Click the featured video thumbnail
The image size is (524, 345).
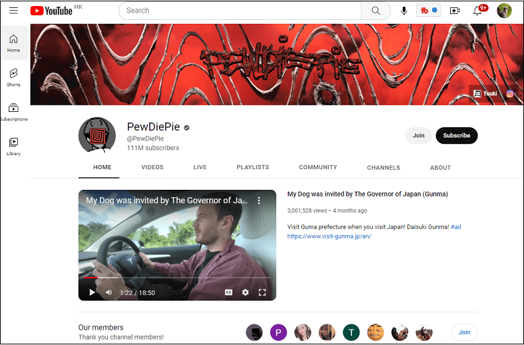[x=177, y=245]
